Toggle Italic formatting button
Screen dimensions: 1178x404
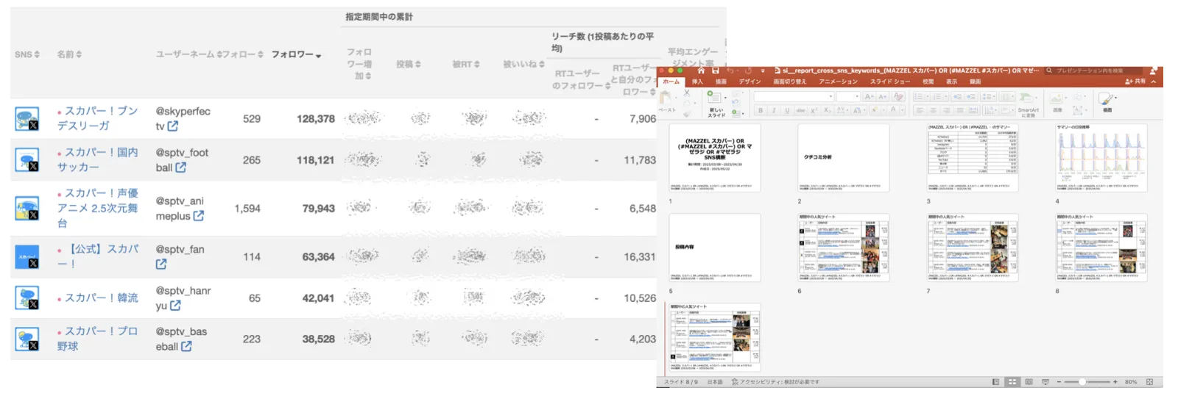[x=774, y=110]
